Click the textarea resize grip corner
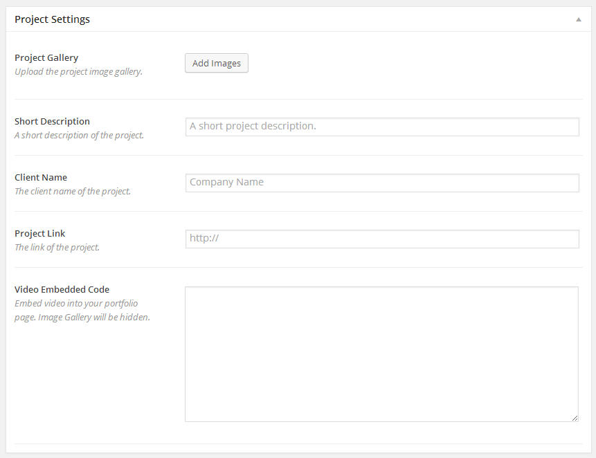 click(575, 418)
